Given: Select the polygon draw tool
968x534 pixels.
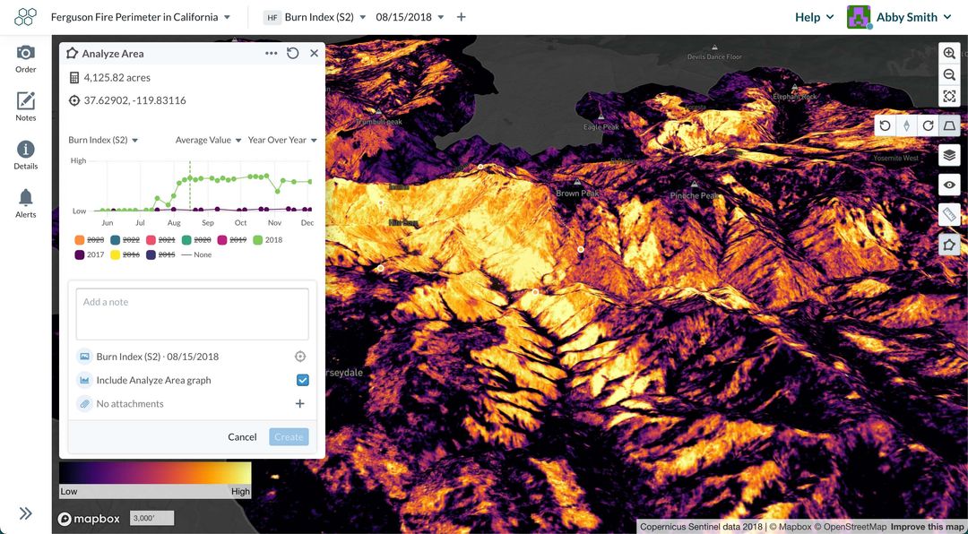Looking at the screenshot, I should click(949, 244).
